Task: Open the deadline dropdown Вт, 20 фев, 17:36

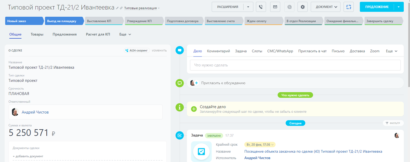Action: coord(260,144)
